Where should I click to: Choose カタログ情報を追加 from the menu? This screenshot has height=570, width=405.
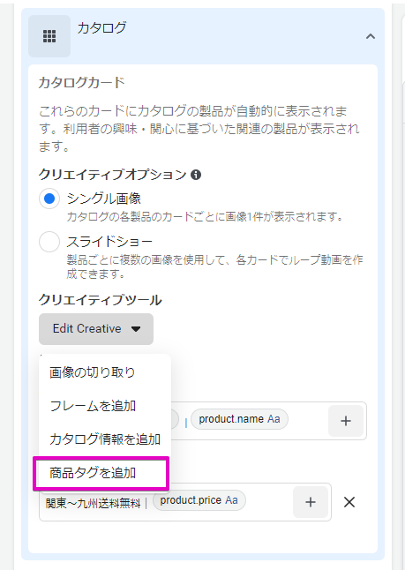[x=105, y=439]
